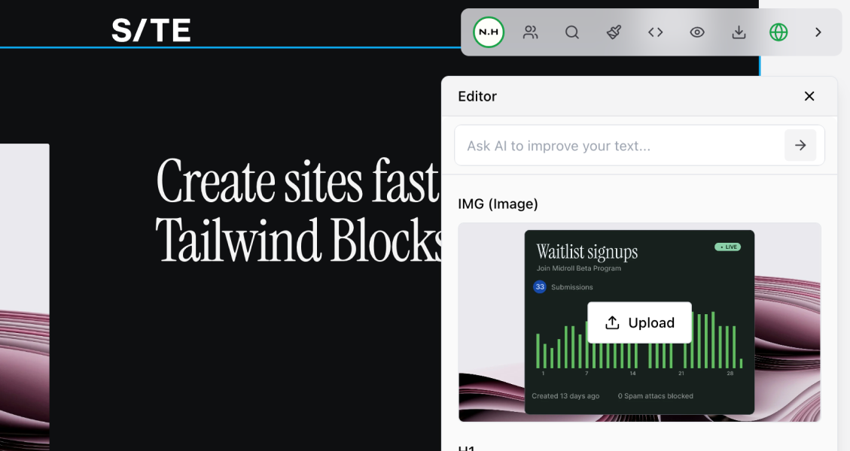Click the Upload image button

pos(640,322)
